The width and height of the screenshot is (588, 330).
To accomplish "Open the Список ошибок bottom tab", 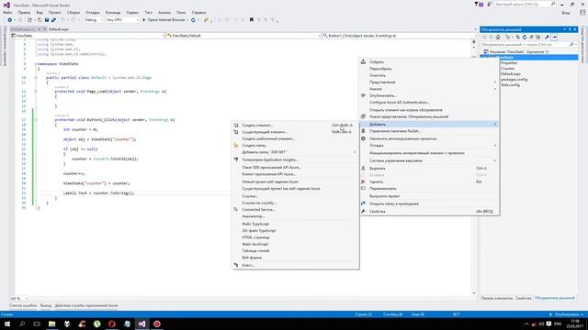I will (x=23, y=305).
